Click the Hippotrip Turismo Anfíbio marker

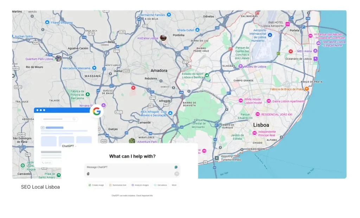[x=217, y=158]
